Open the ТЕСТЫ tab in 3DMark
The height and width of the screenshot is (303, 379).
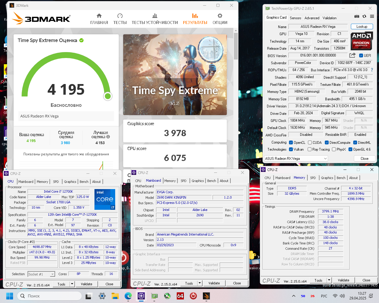coord(120,19)
